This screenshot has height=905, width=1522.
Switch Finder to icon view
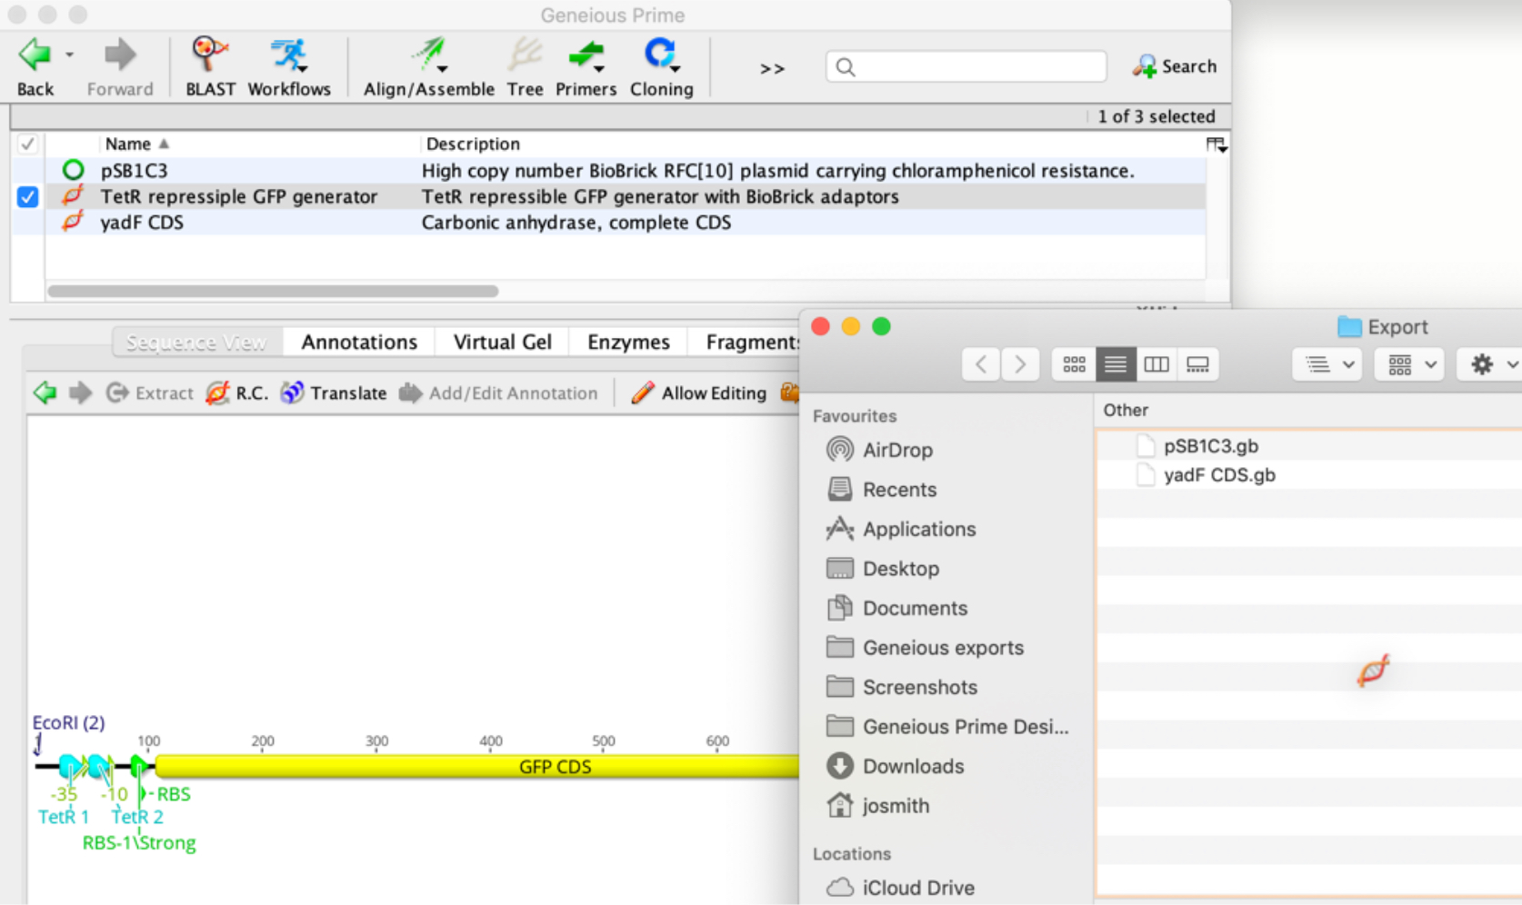point(1074,364)
